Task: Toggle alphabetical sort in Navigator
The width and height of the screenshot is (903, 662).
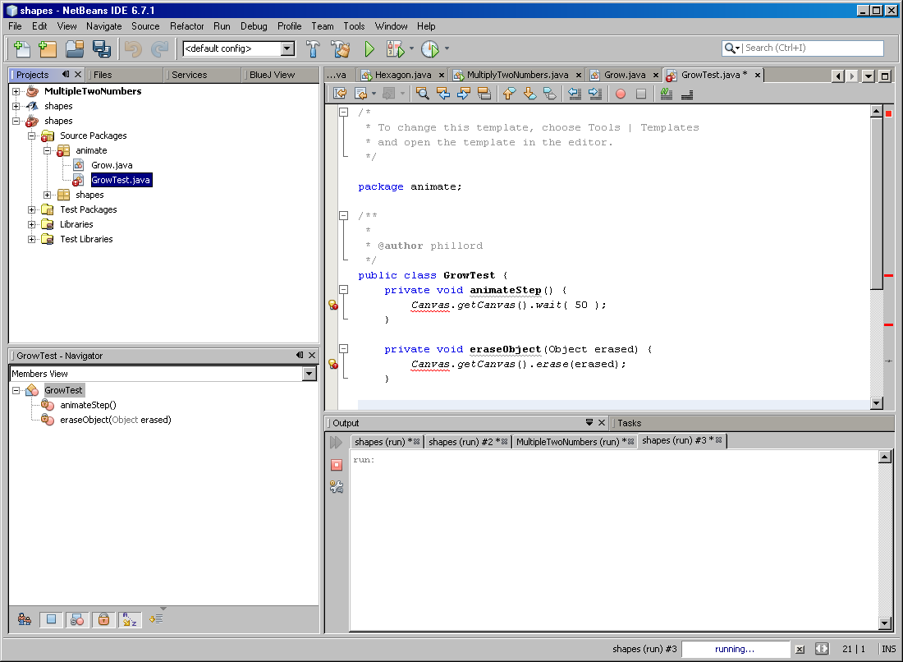Action: [x=129, y=620]
